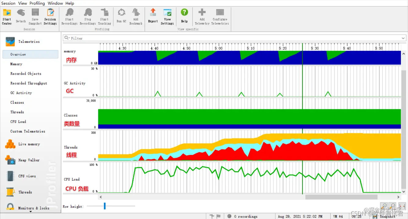Viewport: 408px width, 219px height.
Task: Run garbage collection with Run GC
Action: coord(121,16)
